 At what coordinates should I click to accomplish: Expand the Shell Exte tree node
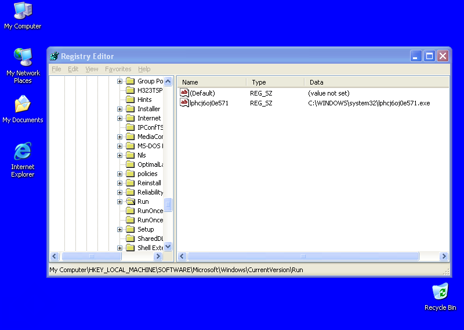[x=119, y=248]
